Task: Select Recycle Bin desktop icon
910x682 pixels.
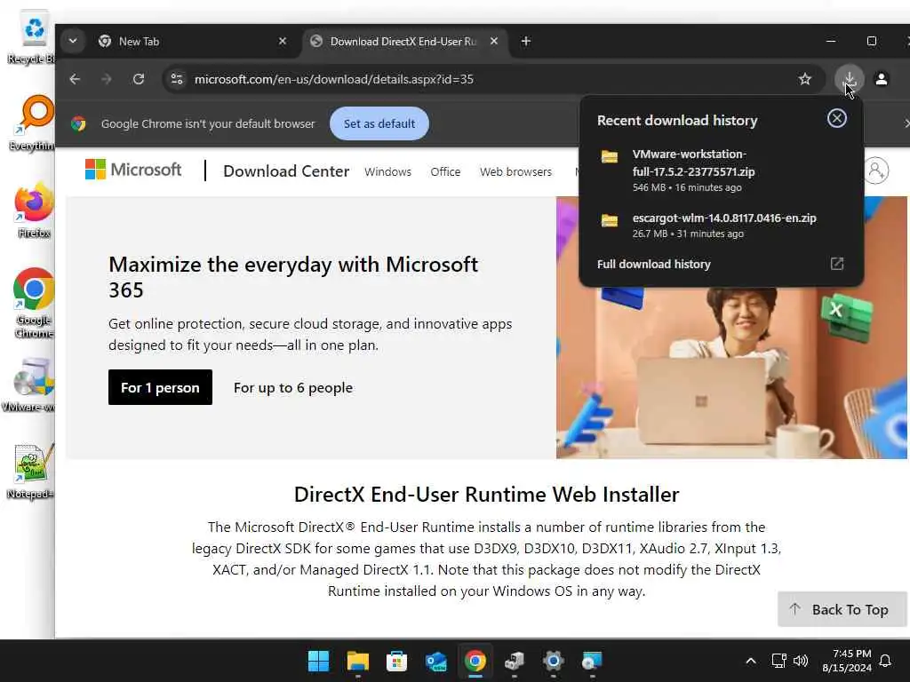Action: tap(32, 37)
